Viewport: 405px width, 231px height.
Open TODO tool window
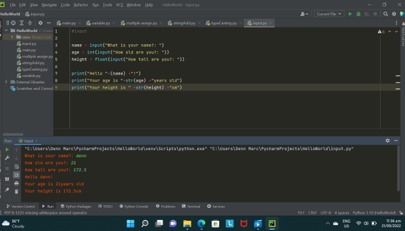pyautogui.click(x=105, y=206)
